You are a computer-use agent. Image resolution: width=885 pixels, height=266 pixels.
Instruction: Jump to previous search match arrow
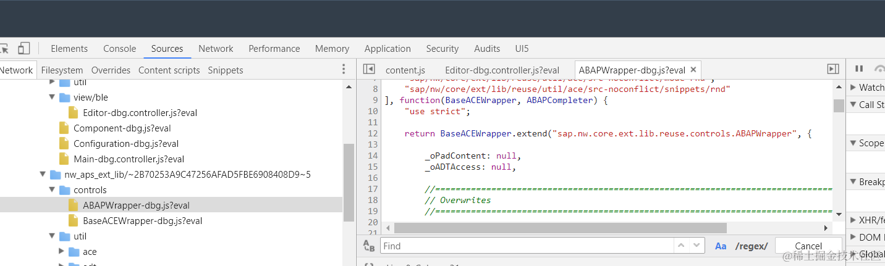681,246
